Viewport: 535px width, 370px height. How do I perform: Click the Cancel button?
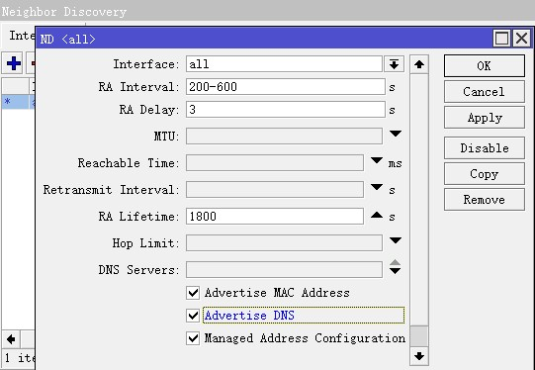485,91
